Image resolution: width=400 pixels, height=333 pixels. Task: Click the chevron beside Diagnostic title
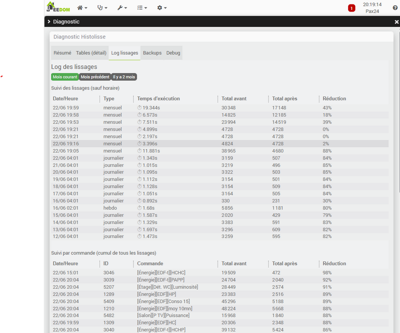48,21
